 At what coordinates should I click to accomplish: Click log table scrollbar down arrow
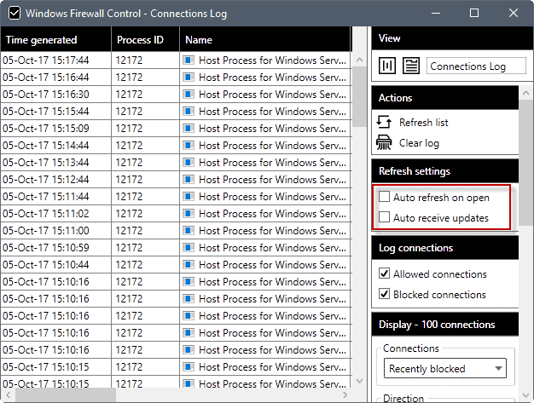click(359, 381)
